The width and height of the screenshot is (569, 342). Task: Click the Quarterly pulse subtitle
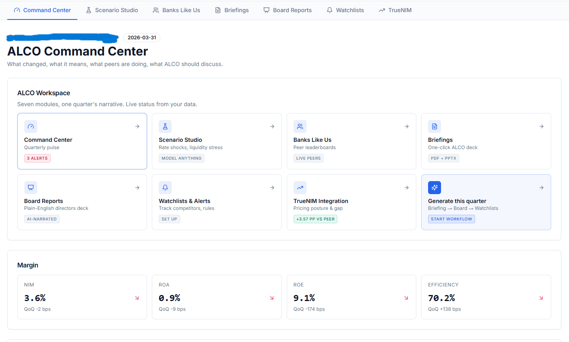coord(42,147)
